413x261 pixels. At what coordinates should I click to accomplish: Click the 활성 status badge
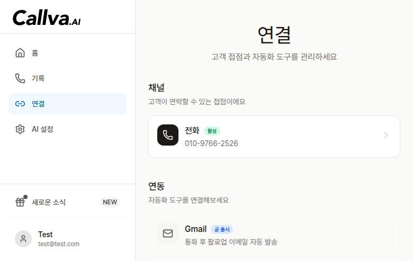tap(212, 131)
